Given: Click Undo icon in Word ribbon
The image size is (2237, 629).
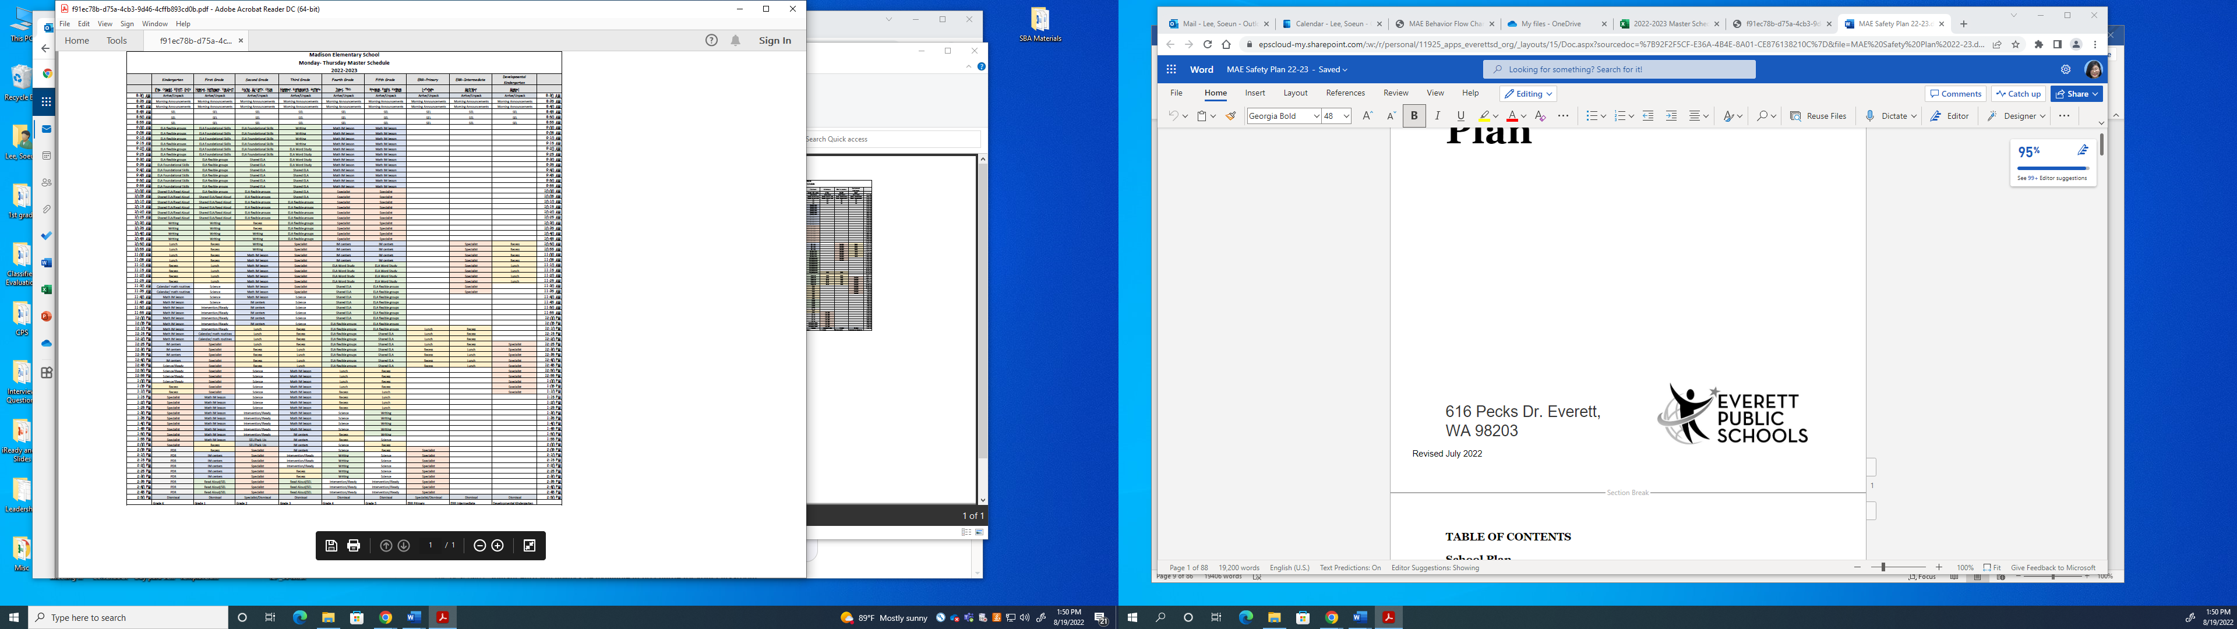Looking at the screenshot, I should click(1173, 115).
